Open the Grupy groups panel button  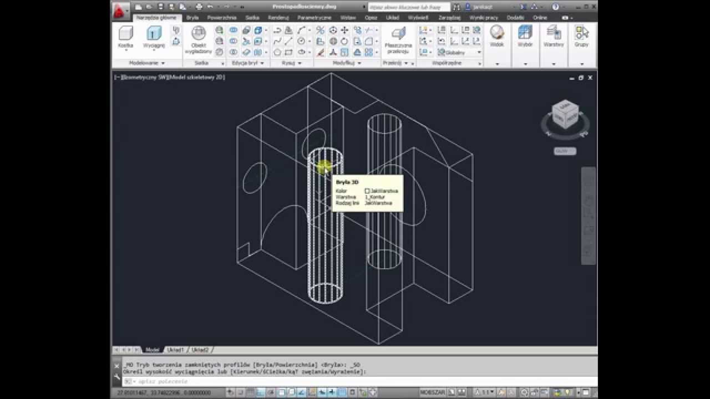coord(581,37)
